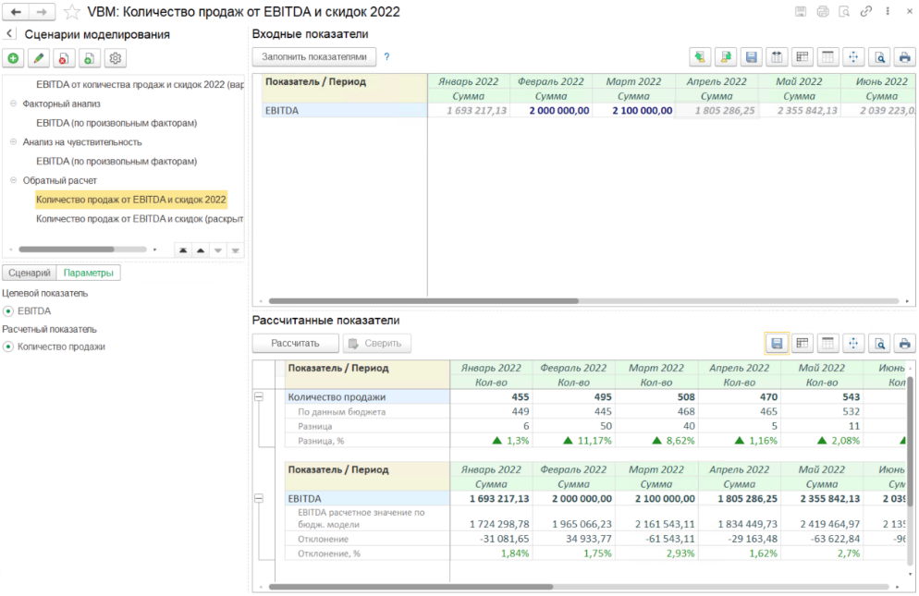Open the three-dot more menu in title bar
The image size is (919, 596).
pyautogui.click(x=888, y=11)
